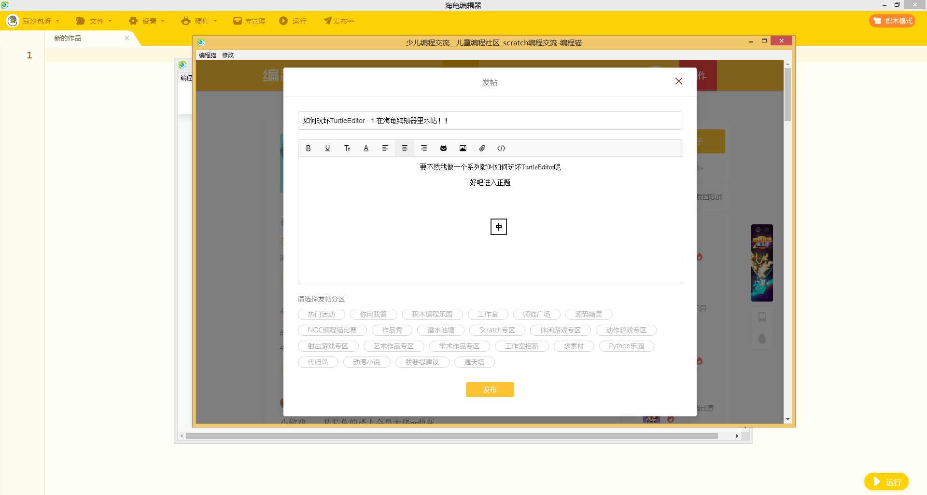Insert a code block into post
The width and height of the screenshot is (927, 495).
tap(501, 148)
